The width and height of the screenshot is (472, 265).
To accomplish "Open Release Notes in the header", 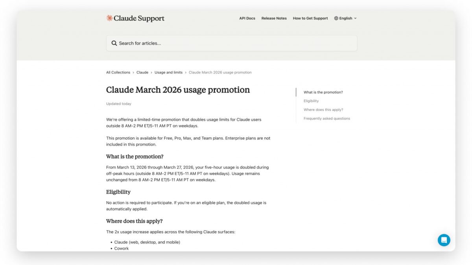I will click(x=274, y=18).
